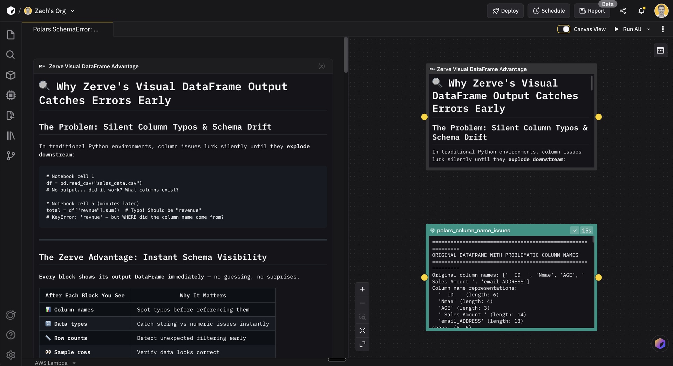Click the checkmark on polars_column_name_issues block

point(575,231)
